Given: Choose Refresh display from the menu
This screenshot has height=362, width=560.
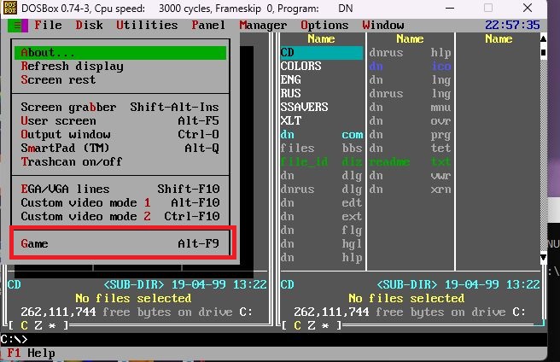Looking at the screenshot, I should pos(73,67).
